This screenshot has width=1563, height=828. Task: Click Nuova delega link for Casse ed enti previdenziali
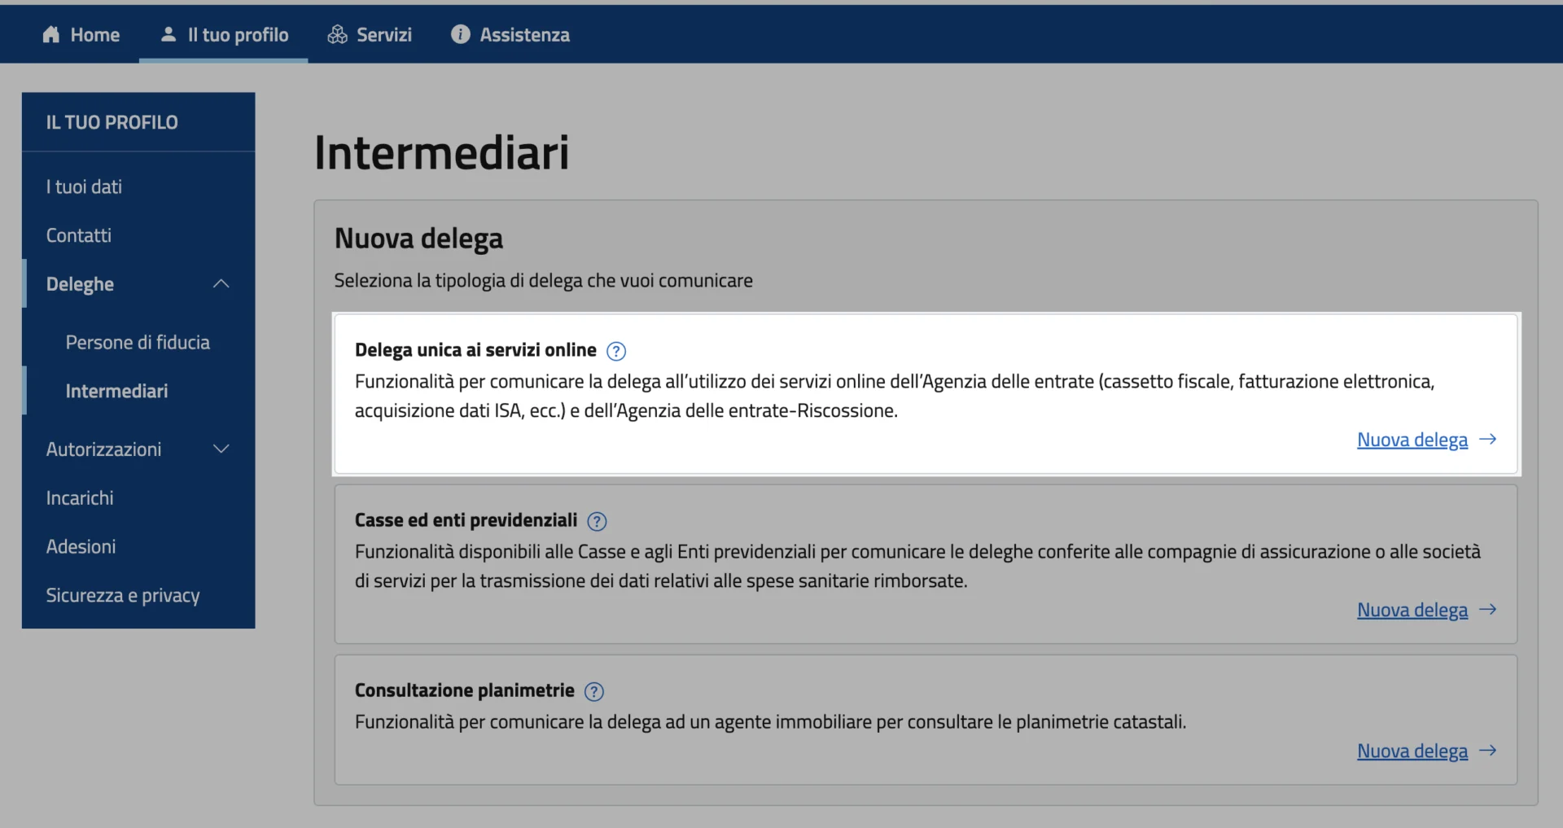coord(1412,610)
